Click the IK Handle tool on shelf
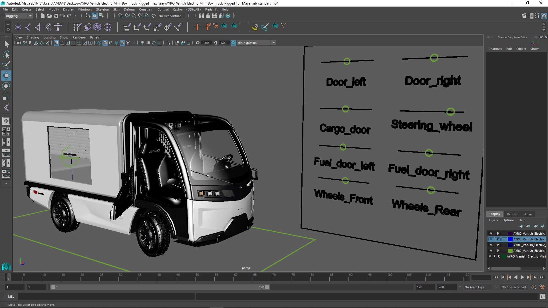Screen dimensions: 548x308 point(38,27)
